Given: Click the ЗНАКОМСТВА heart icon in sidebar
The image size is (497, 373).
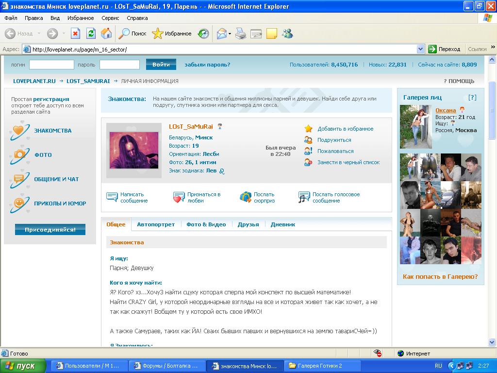Looking at the screenshot, I should [x=19, y=131].
